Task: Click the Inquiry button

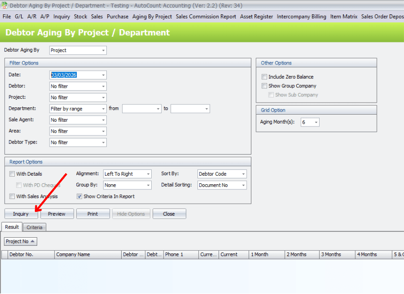Action: [x=21, y=214]
